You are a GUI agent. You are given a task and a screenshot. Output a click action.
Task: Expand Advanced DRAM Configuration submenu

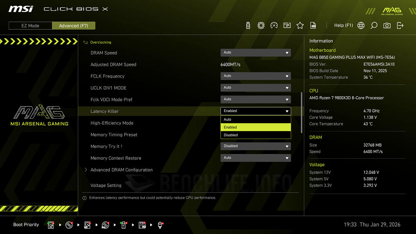coord(121,170)
